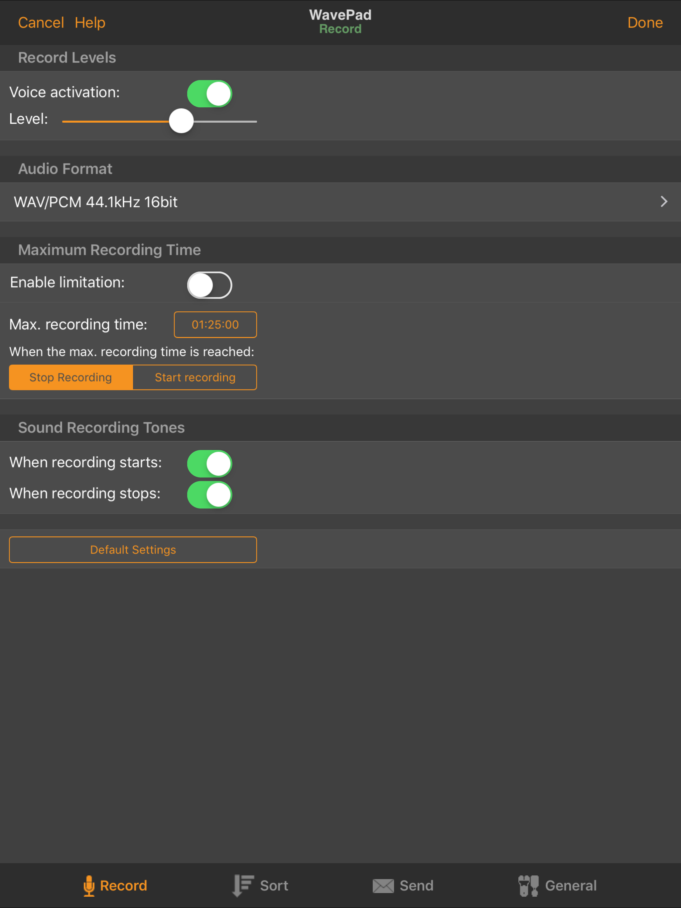Screen dimensions: 681x908
Task: Click the Level slider thumb
Action: (x=181, y=121)
